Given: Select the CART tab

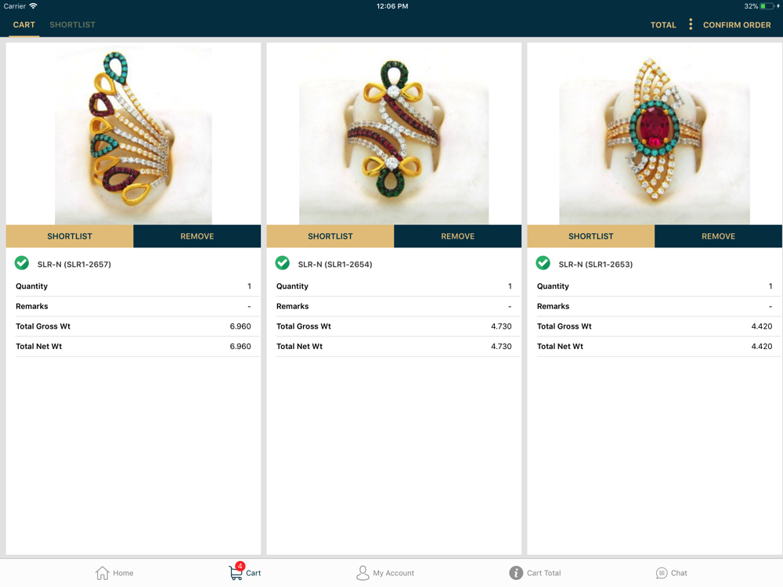Looking at the screenshot, I should pos(24,24).
